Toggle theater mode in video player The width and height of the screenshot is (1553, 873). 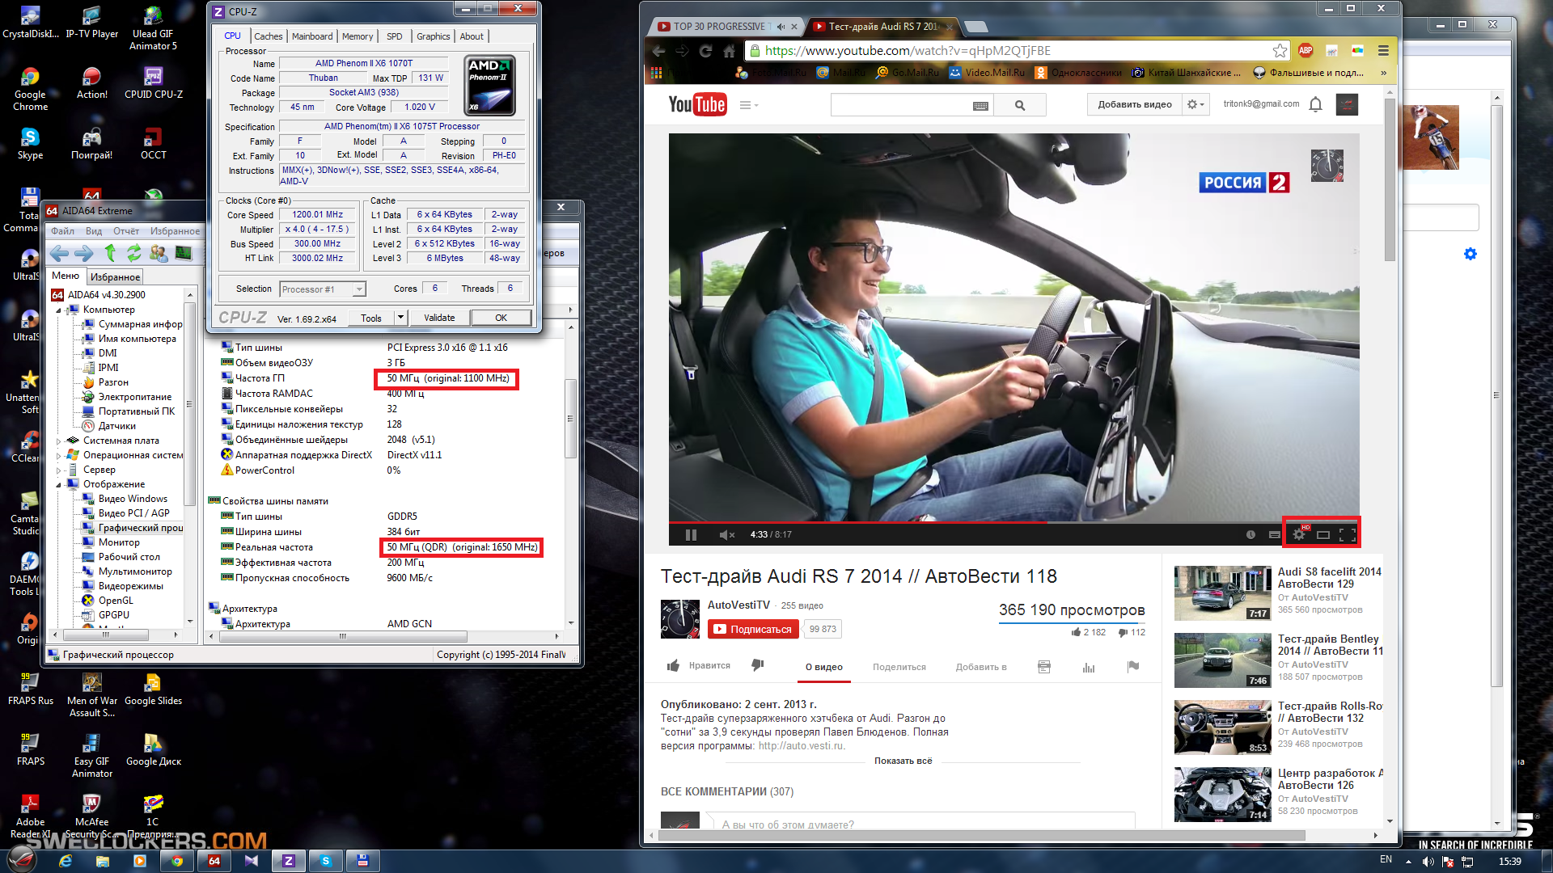click(1323, 534)
